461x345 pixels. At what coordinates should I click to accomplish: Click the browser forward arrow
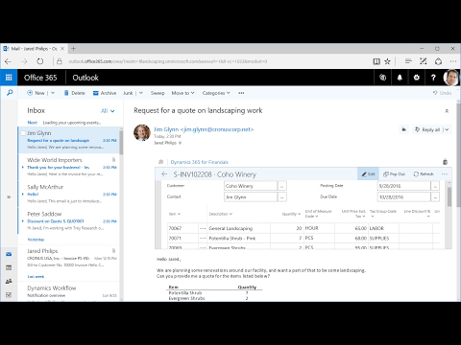coord(24,61)
